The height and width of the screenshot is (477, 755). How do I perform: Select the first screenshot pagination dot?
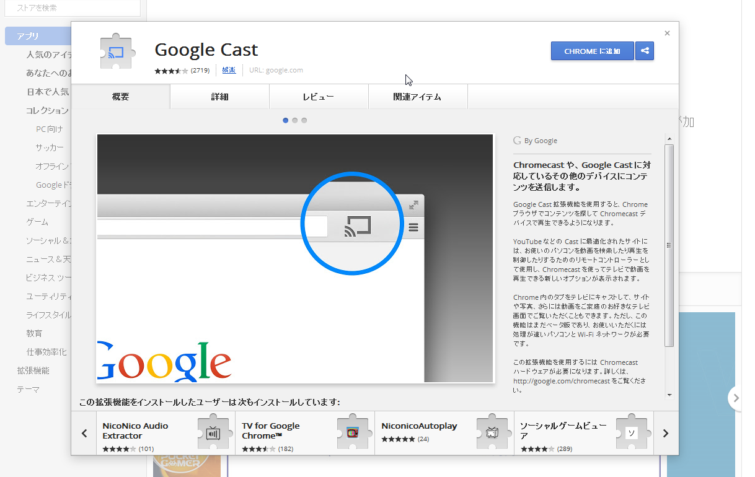point(285,120)
